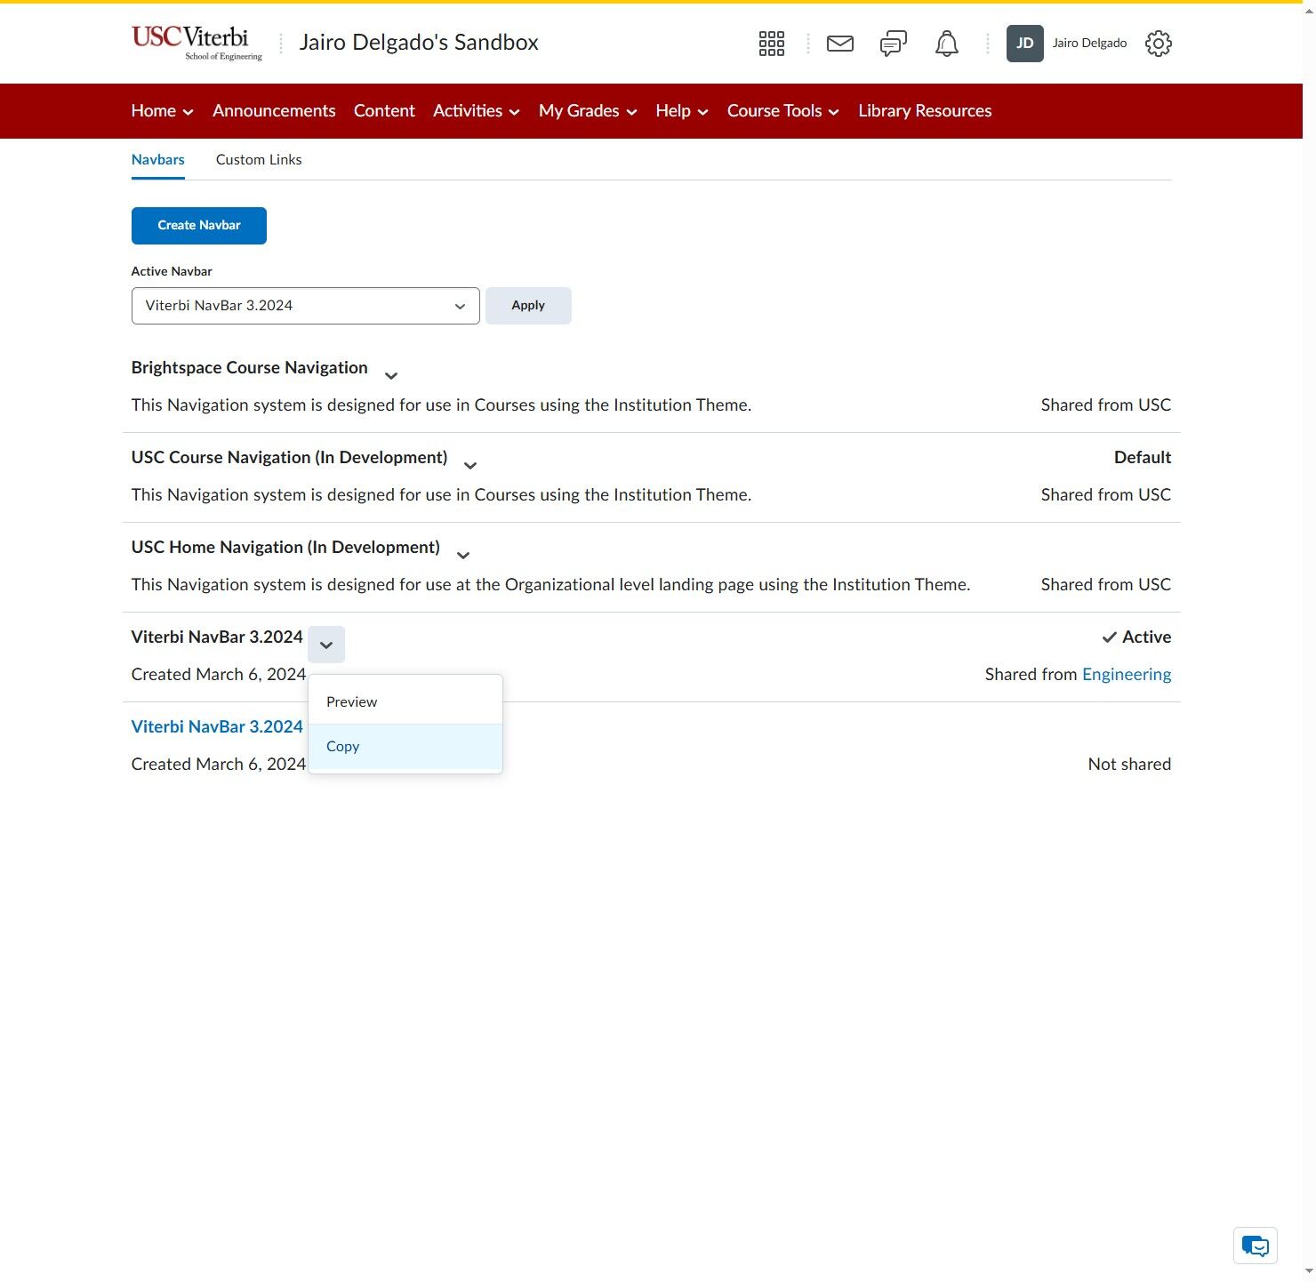The height and width of the screenshot is (1282, 1316).
Task: Open the message alerts envelope icon
Action: (840, 44)
